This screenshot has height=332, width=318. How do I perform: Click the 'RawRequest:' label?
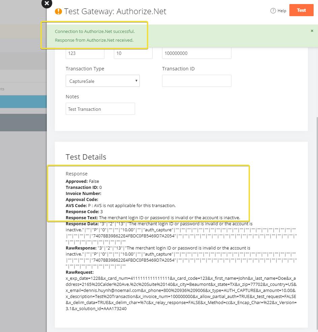[x=79, y=272]
